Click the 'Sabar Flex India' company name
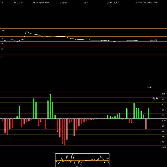Screen dimensions: 167x167 pyautogui.click(x=144, y=3)
